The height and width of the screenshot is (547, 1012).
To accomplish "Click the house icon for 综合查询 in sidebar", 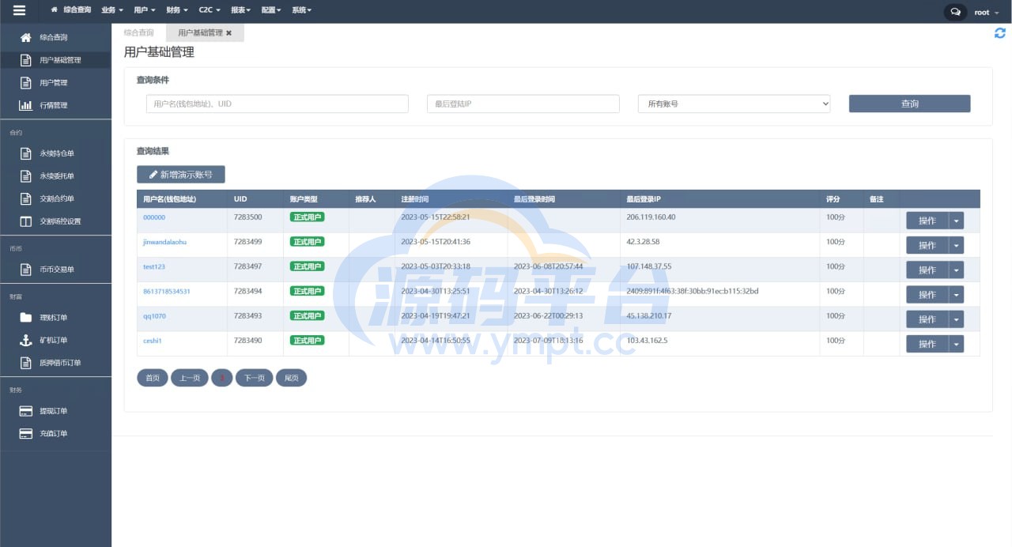I will click(x=26, y=37).
